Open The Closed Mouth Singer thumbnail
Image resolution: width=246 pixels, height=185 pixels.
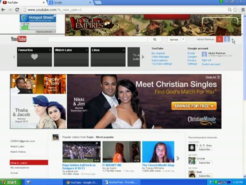[158, 152]
